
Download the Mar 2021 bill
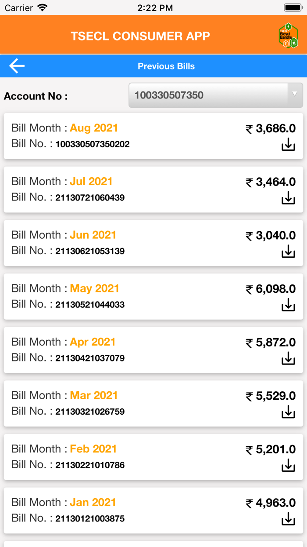click(288, 412)
